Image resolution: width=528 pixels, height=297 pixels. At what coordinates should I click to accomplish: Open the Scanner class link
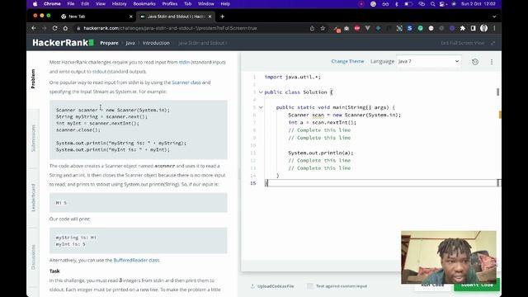[186, 82]
